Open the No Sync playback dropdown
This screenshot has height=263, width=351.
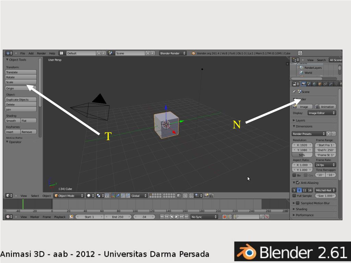point(204,217)
